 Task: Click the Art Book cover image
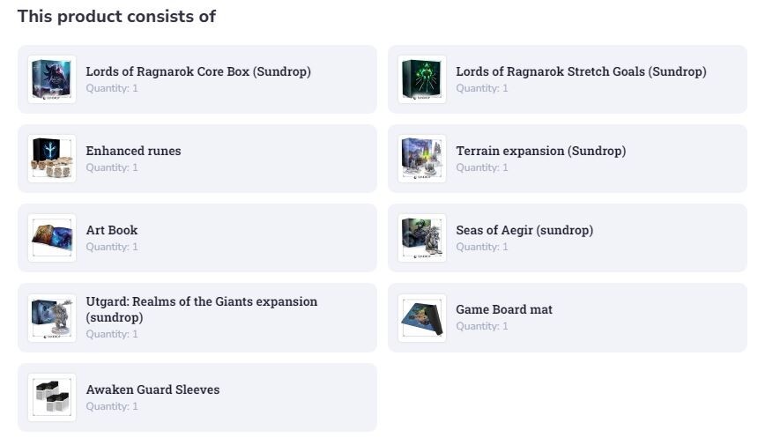tap(52, 238)
